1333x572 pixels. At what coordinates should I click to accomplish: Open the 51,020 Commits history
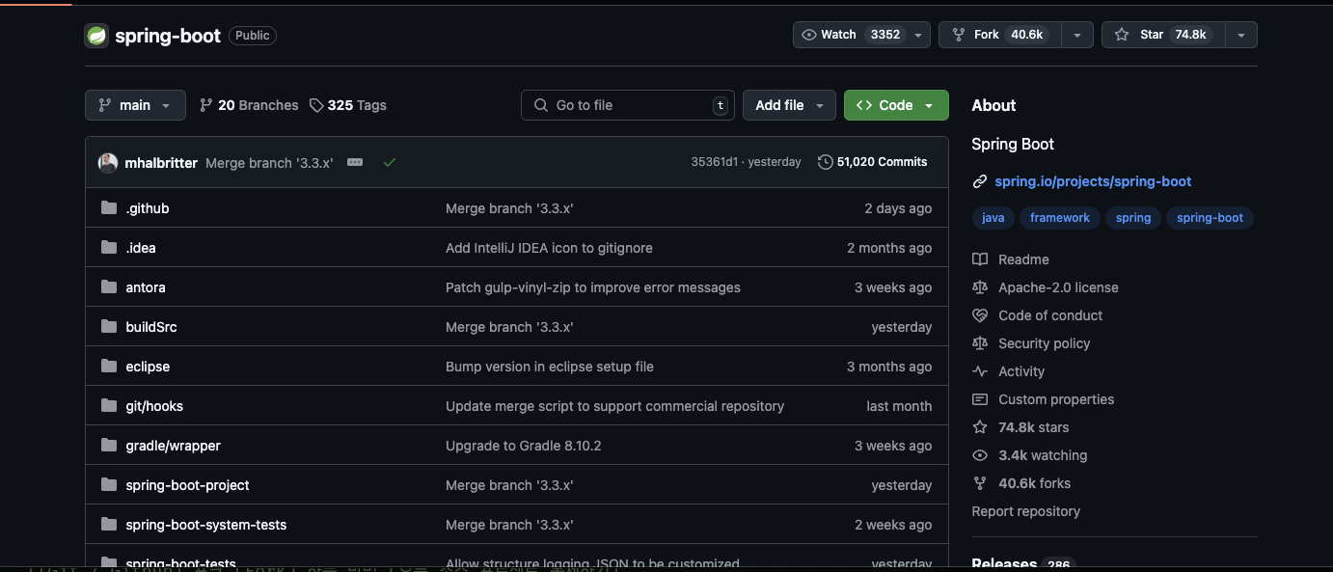point(873,162)
